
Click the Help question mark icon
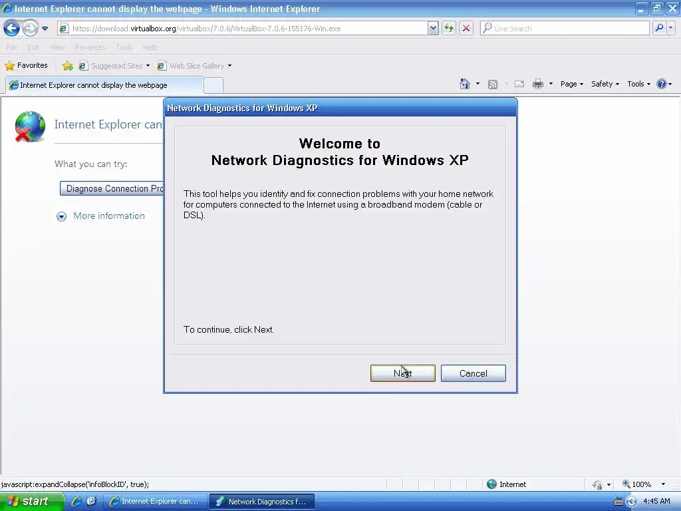tap(662, 84)
